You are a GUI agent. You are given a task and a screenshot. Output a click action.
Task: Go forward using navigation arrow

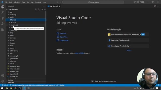point(61,2)
